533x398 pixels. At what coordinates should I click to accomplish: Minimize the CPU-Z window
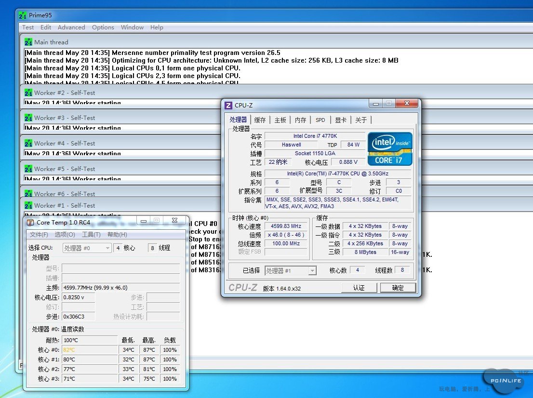(375, 104)
